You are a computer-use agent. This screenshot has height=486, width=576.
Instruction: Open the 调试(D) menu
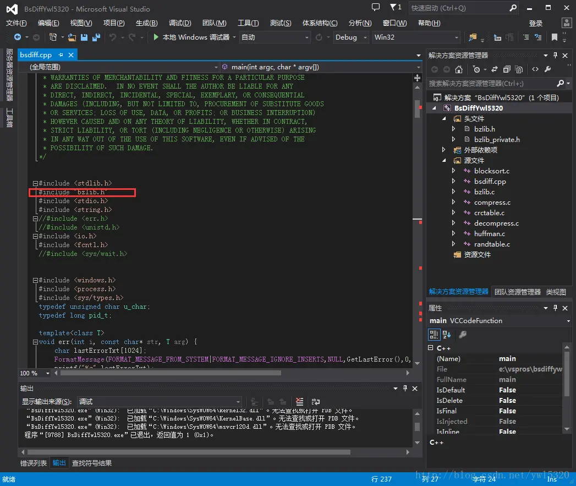[x=180, y=23]
